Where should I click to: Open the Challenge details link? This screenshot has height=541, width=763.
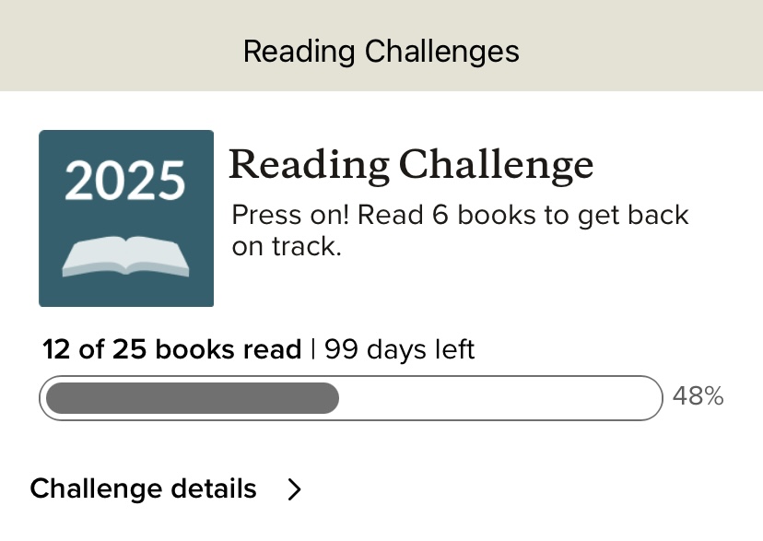pyautogui.click(x=144, y=488)
